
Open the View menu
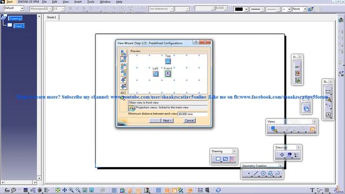(66, 2)
